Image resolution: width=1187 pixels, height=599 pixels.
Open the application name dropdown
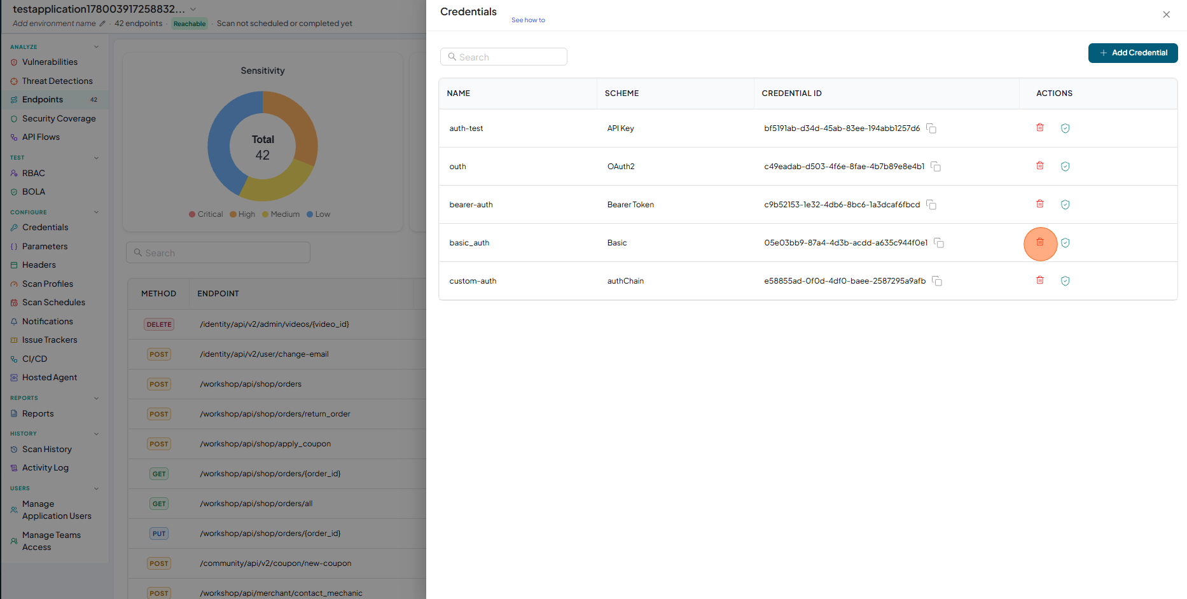[193, 10]
